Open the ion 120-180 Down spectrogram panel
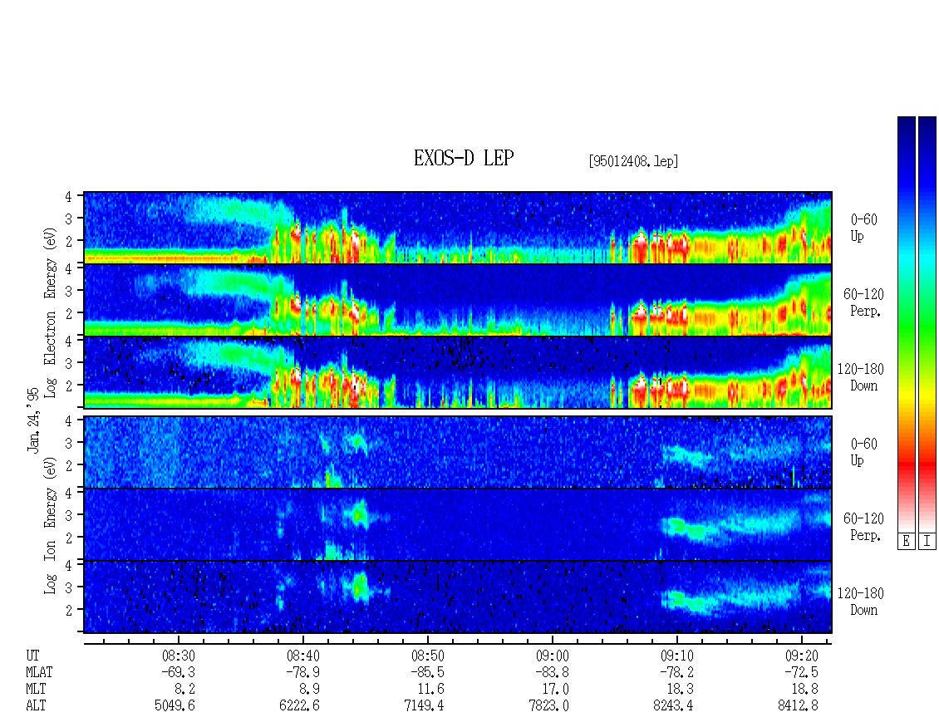Viewport: 939px width, 727px height. click(x=458, y=597)
